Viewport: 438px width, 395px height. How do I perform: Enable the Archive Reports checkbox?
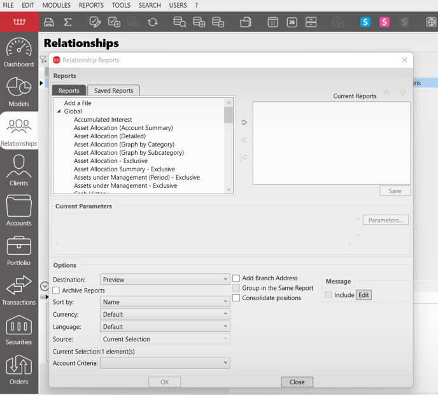coord(56,291)
